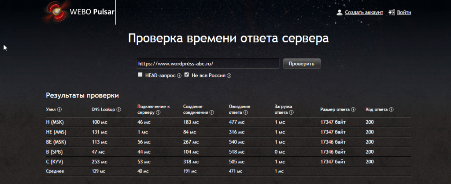The image size is (451, 184).
Task: Click the help icon next to Размер ответа
Action: click(353, 109)
